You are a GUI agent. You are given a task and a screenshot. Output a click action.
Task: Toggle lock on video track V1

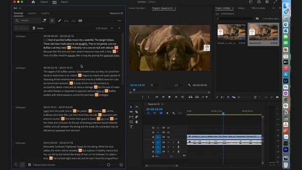tap(153, 137)
